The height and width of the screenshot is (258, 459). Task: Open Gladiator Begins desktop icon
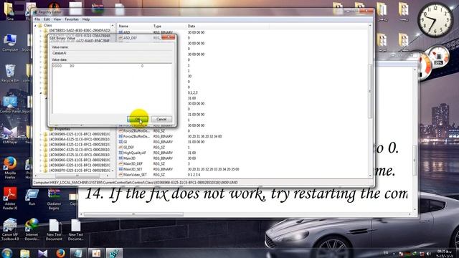[x=54, y=199]
